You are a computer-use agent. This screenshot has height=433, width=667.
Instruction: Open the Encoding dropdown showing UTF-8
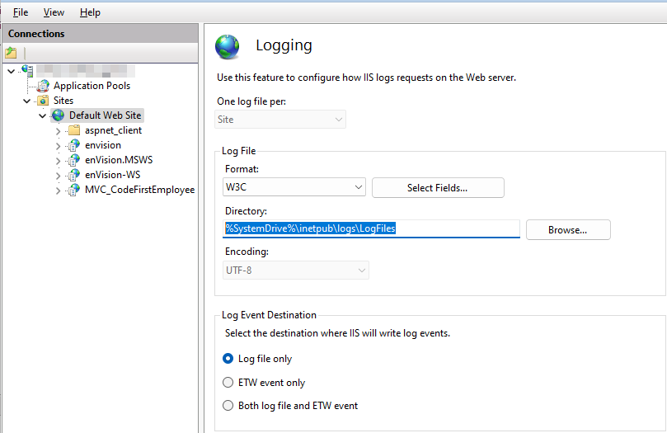(296, 270)
